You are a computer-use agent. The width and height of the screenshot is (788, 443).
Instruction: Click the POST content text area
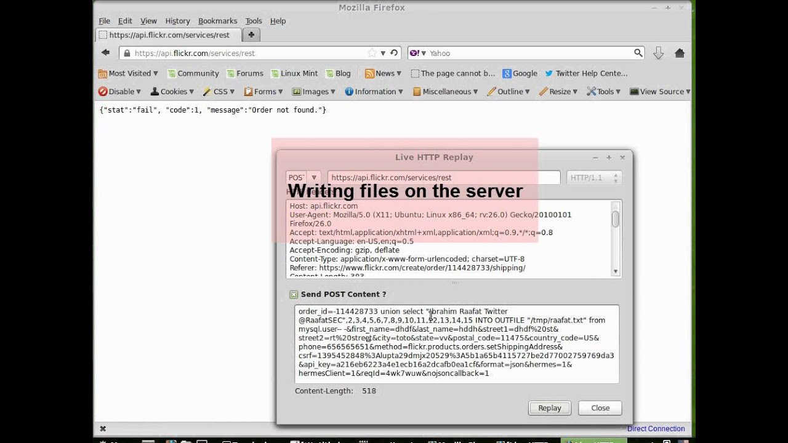[457, 345]
